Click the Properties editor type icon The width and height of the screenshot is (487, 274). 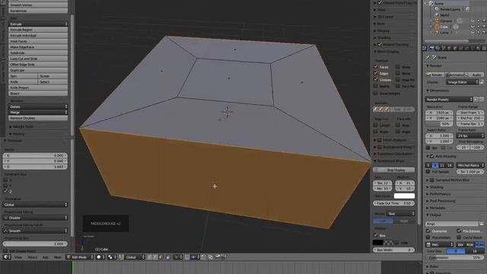point(425,48)
